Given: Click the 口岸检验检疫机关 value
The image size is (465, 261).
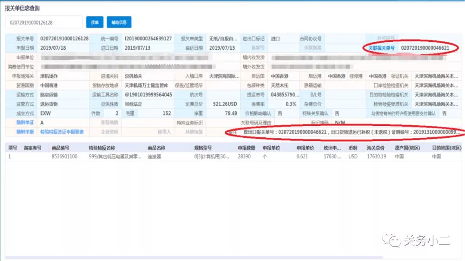Looking at the screenshot, I should pyautogui.click(x=436, y=85).
